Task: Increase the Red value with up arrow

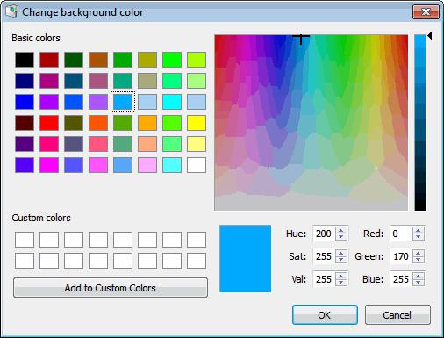Action: click(419, 230)
